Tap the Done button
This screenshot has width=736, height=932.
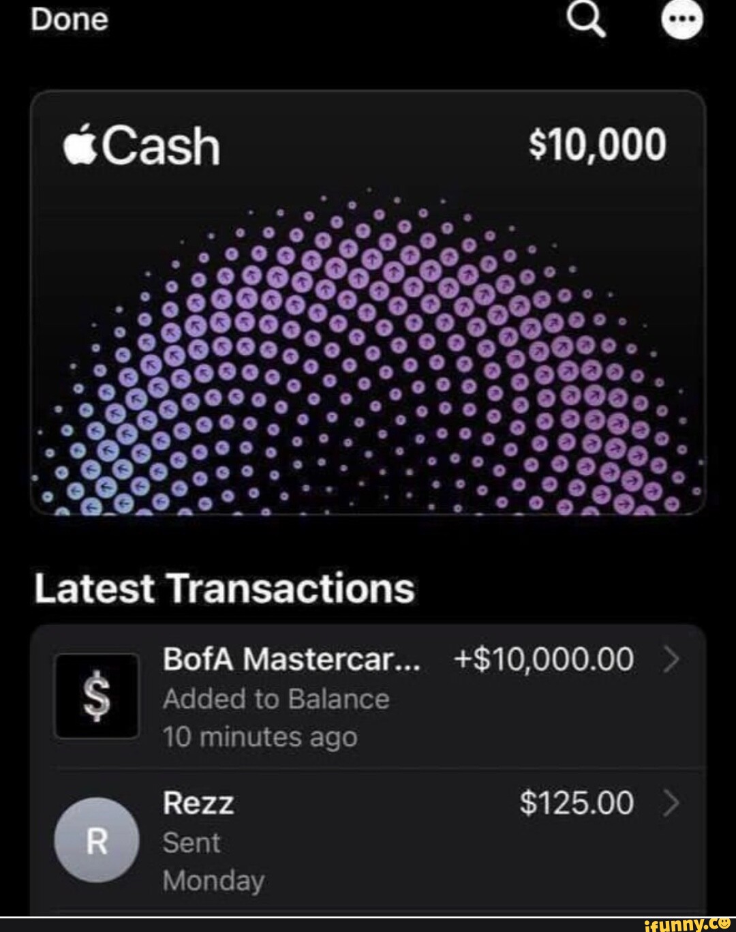pyautogui.click(x=70, y=20)
